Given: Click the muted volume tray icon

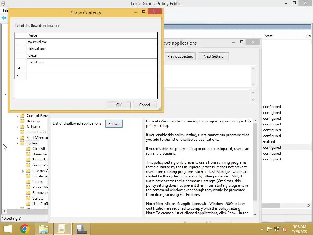Looking at the screenshot, I should click(x=284, y=229).
